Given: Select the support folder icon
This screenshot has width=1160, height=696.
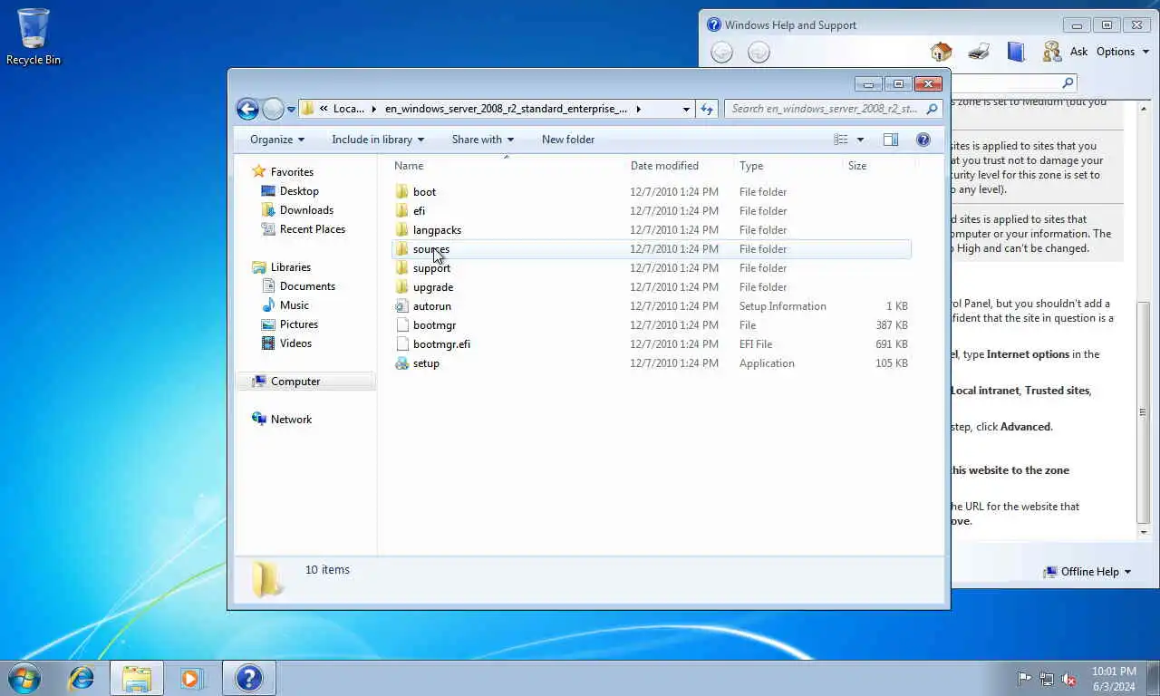Looking at the screenshot, I should (x=402, y=268).
